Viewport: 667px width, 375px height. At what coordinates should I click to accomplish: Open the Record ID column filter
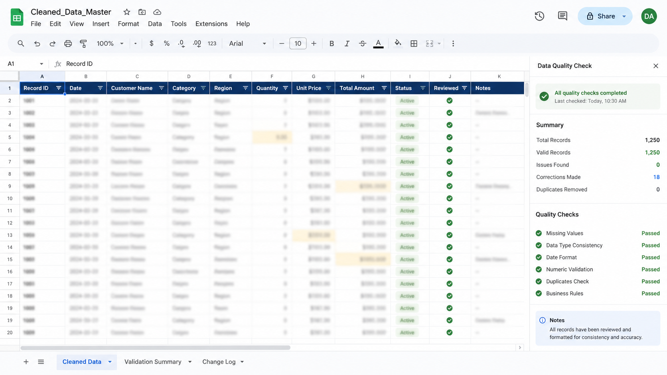(x=59, y=88)
